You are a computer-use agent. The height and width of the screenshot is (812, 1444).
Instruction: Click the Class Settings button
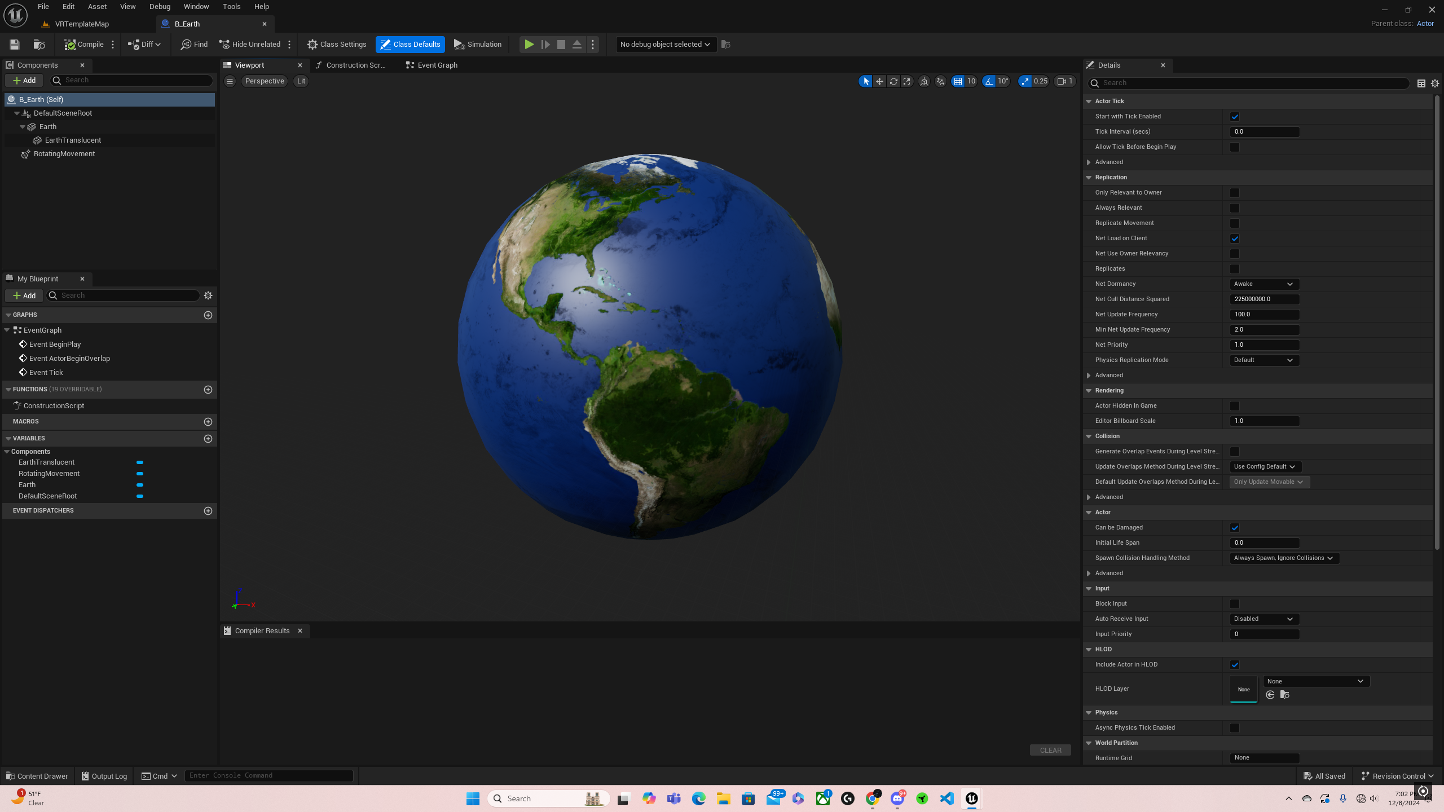[x=337, y=44]
